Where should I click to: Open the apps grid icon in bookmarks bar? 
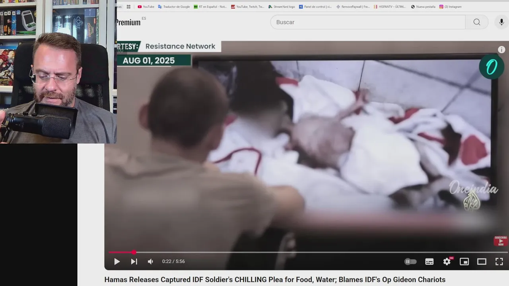128,7
